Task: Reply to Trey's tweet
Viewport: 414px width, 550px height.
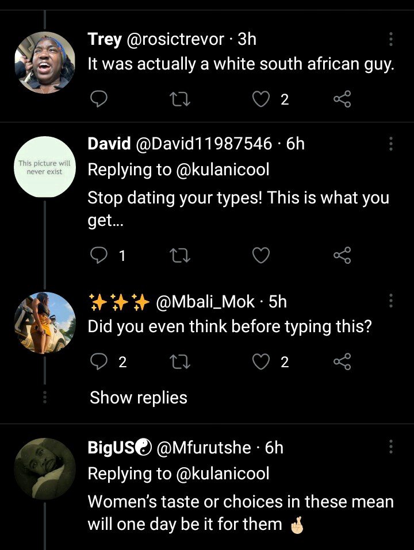Action: pos(99,99)
